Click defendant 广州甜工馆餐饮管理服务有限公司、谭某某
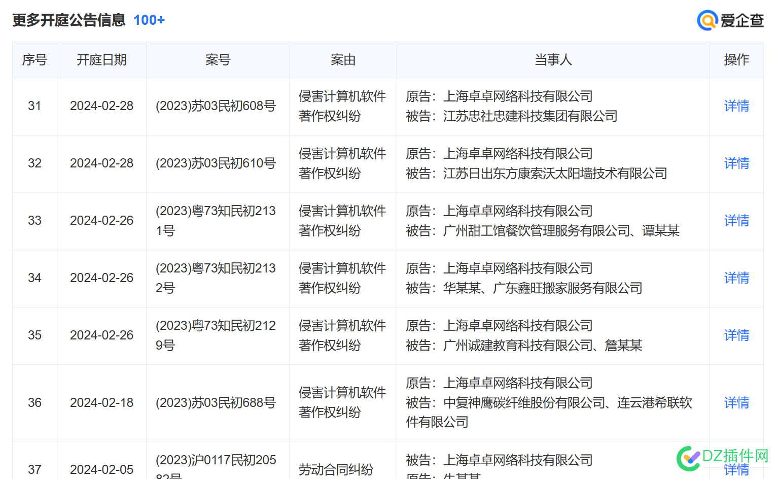 tap(561, 231)
